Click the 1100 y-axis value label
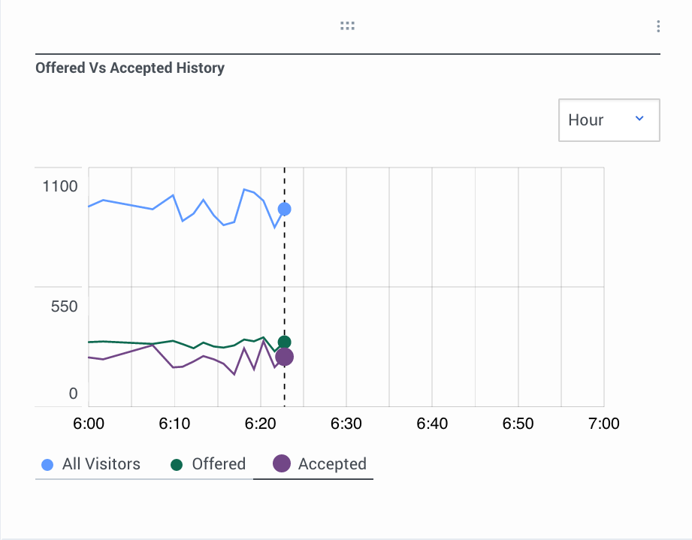This screenshot has width=692, height=540. pos(60,186)
